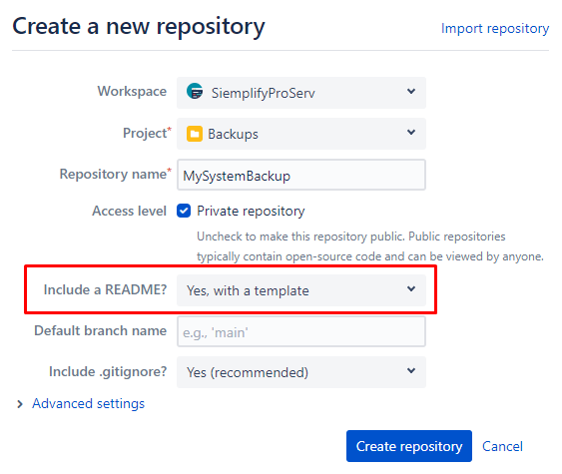This screenshot has width=562, height=474.
Task: Click the Advanced settings chevron icon
Action: click(20, 404)
